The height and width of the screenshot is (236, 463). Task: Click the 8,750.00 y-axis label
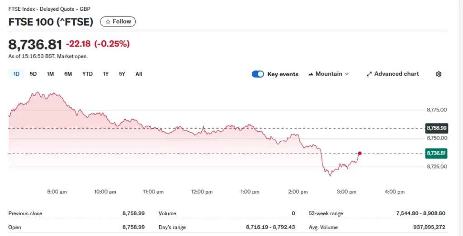[437, 138]
